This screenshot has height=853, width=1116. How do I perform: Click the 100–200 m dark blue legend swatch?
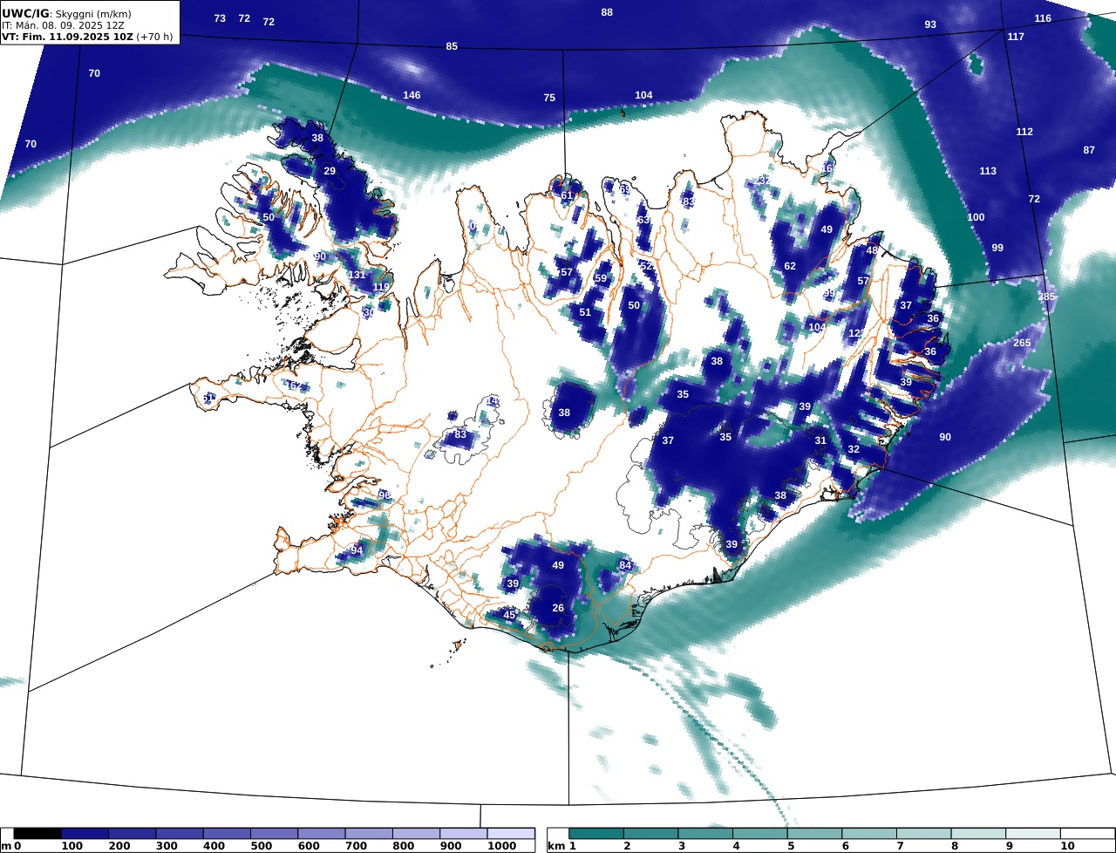85,834
